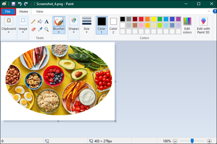Image resolution: width=217 pixels, height=144 pixels.
Task: Choose the red color swatch
Action: (x=141, y=19)
